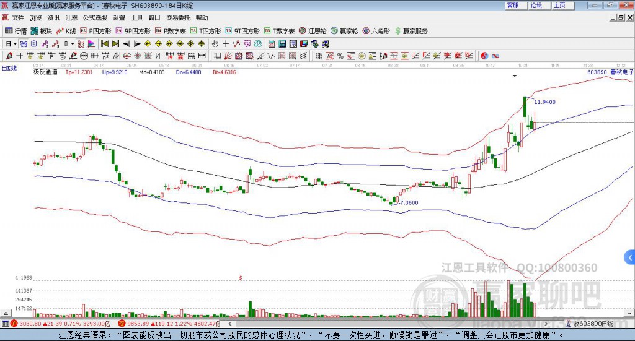Open the 江恩 menu
The width and height of the screenshot is (635, 341).
click(x=71, y=18)
